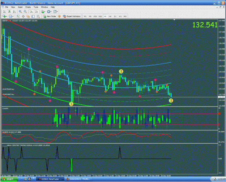
Task: Open the View menu
Action: pyautogui.click(x=13, y=7)
